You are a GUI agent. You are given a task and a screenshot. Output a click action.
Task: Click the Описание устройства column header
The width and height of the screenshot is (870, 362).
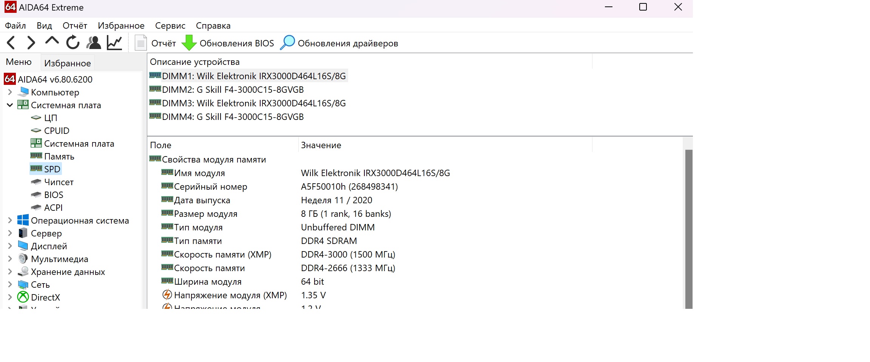[370, 62]
